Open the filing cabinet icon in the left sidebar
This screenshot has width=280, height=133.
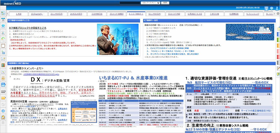pyautogui.click(x=3, y=78)
